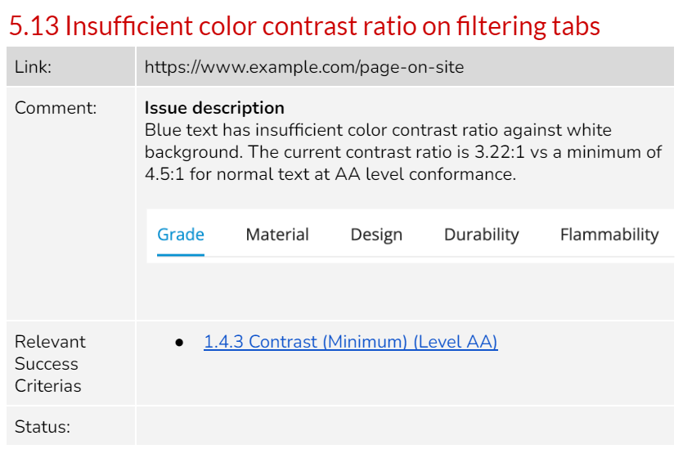Open the 1.4.3 Contrast (Minimum) link
683x449 pixels.
pos(351,342)
